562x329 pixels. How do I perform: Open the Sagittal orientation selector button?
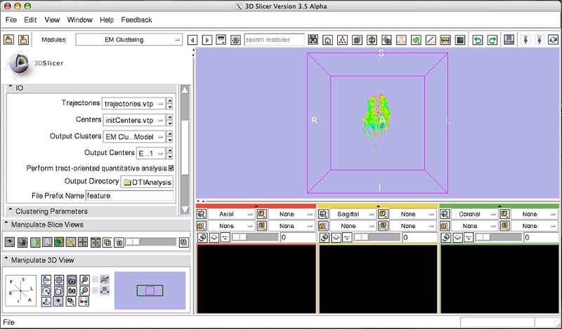tap(348, 214)
